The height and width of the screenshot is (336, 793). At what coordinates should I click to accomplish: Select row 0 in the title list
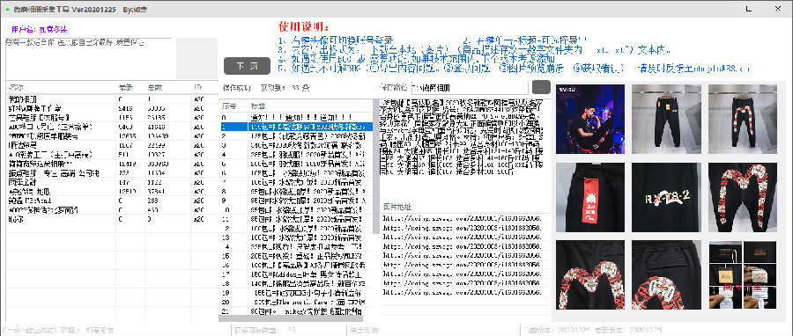point(296,117)
